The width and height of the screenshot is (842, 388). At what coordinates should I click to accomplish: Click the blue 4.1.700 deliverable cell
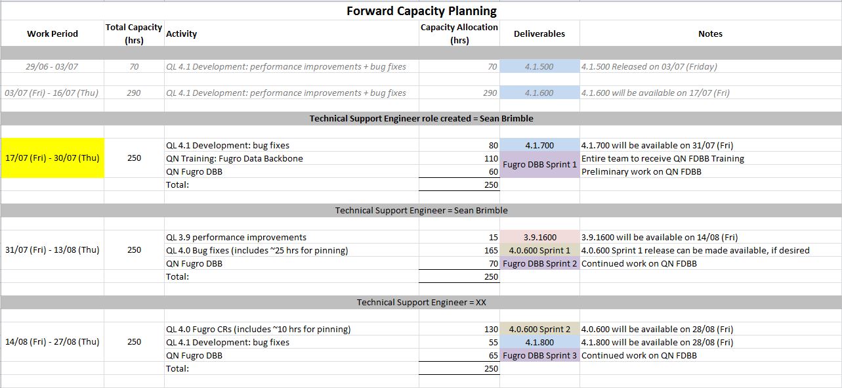pos(539,145)
